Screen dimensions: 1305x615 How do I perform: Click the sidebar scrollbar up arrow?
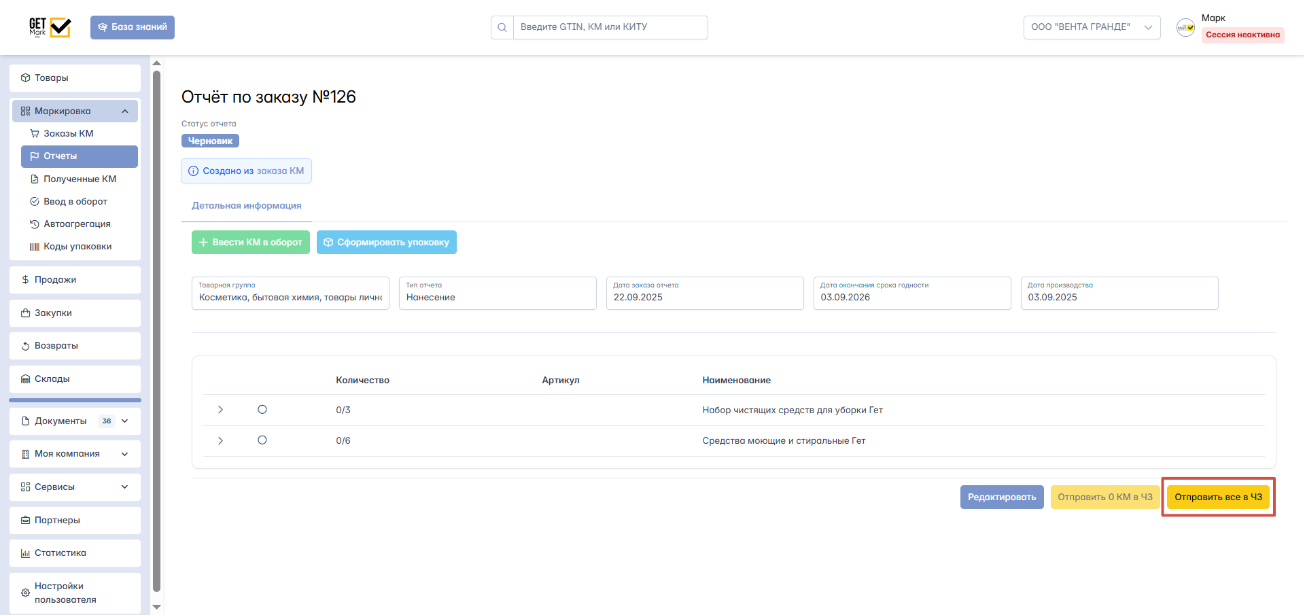pyautogui.click(x=156, y=63)
